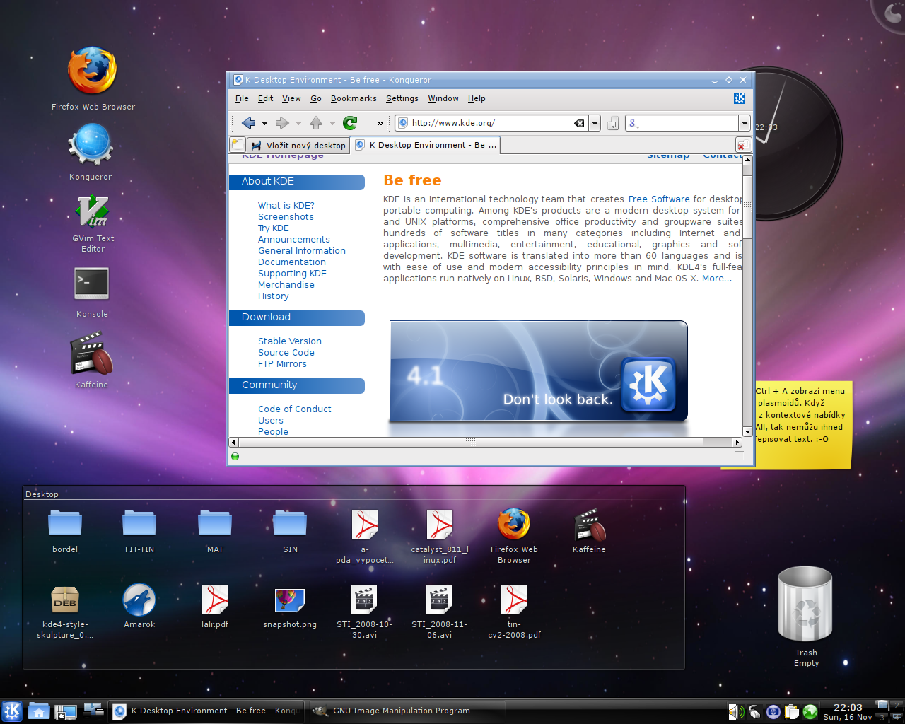Open the Forward history dropdown arrow

pyautogui.click(x=298, y=124)
